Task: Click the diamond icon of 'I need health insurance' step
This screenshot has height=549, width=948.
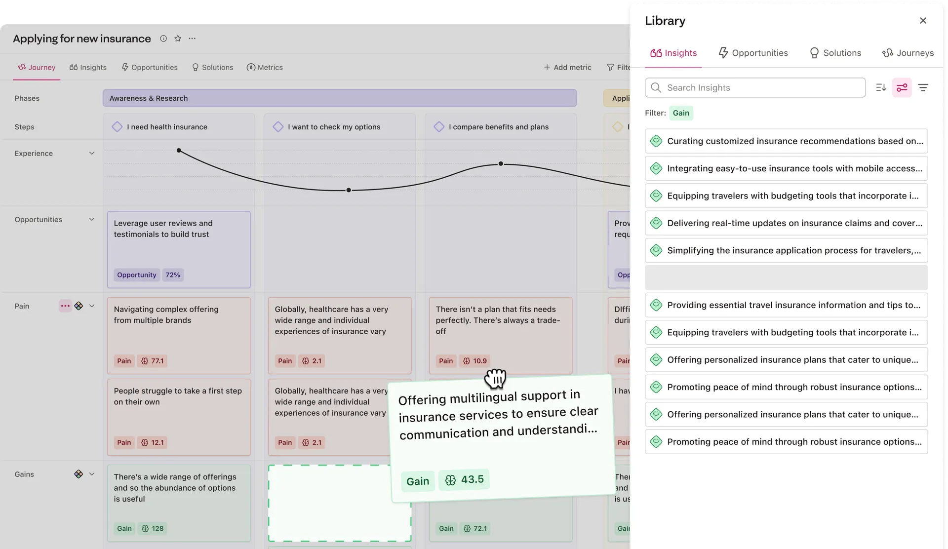Action: point(117,127)
